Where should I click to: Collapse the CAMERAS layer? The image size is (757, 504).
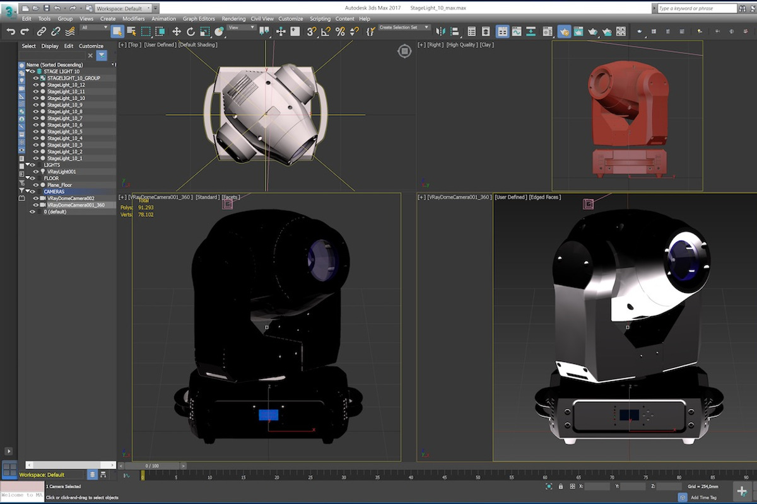tap(28, 192)
